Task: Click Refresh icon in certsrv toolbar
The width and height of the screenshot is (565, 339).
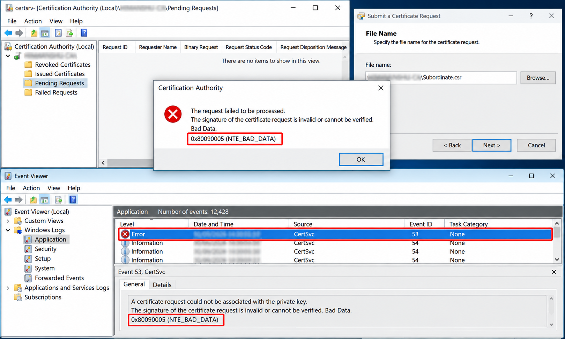Action: [x=58, y=33]
